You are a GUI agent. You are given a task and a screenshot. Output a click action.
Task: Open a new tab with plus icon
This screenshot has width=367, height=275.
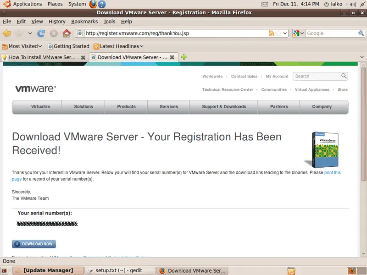pyautogui.click(x=184, y=57)
